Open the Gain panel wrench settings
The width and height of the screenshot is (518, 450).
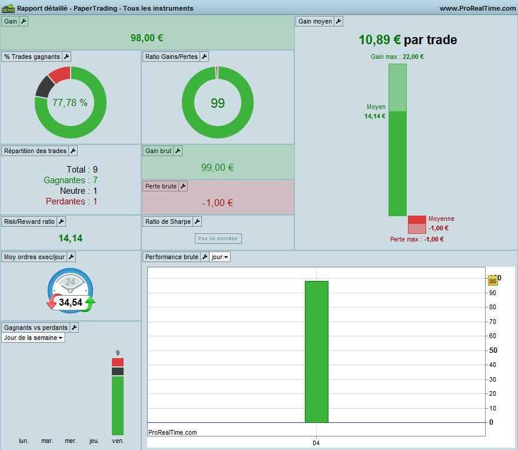[24, 21]
